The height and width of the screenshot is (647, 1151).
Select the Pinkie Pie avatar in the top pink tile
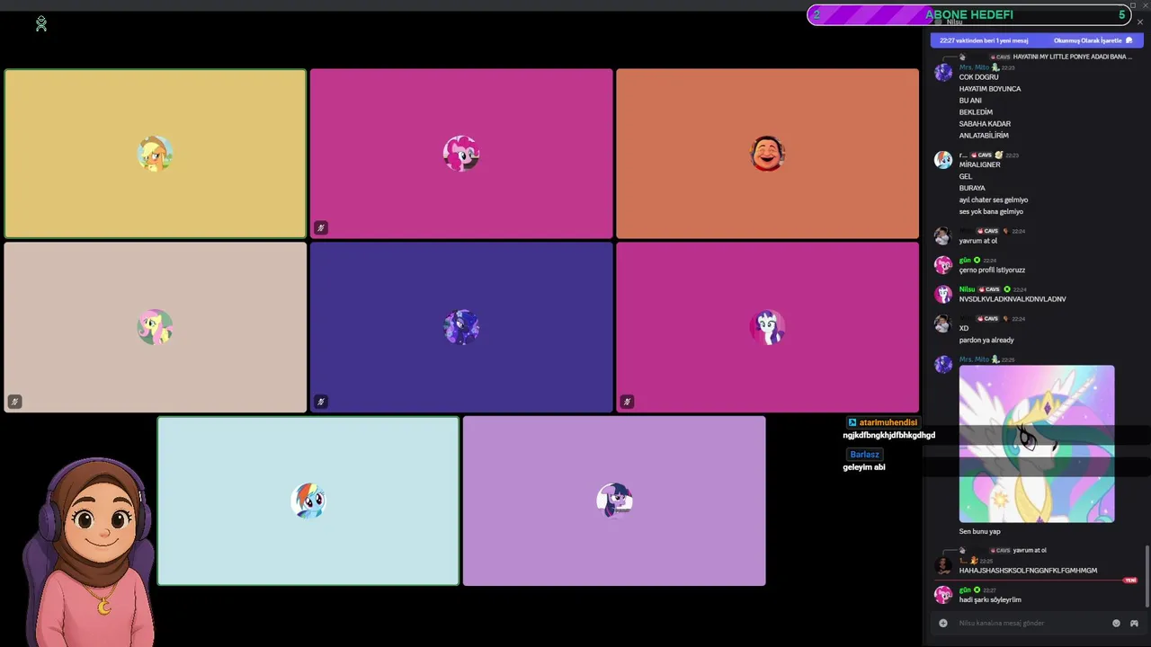461,154
